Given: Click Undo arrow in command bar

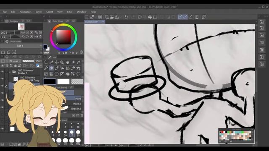Looking at the screenshot, I should (126, 17).
